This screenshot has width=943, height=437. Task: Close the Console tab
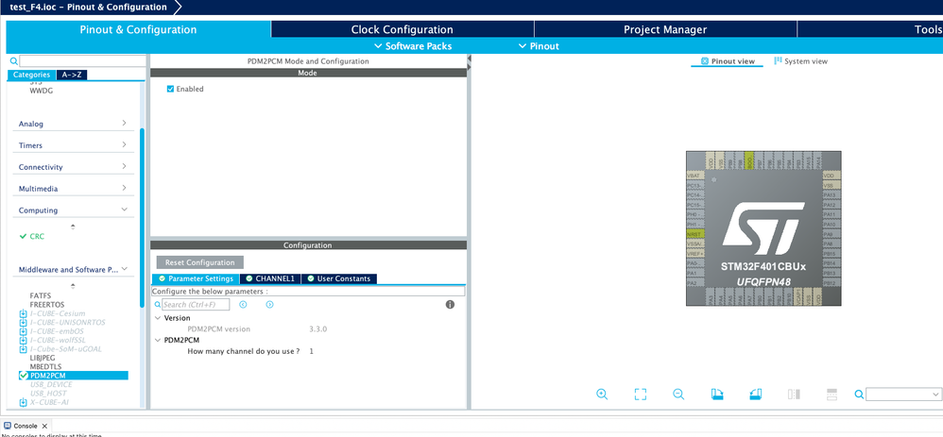(x=44, y=426)
